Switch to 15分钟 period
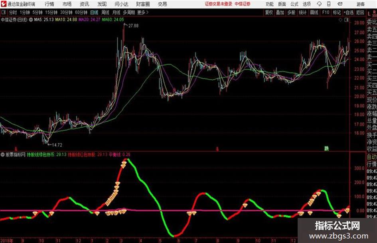377x243 pixels. pyautogui.click(x=51, y=12)
